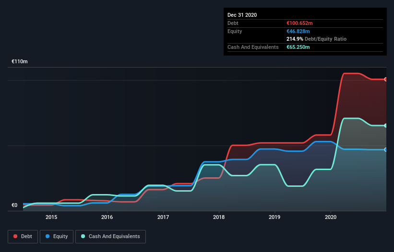Click the 2018 x-axis label

[x=219, y=217]
